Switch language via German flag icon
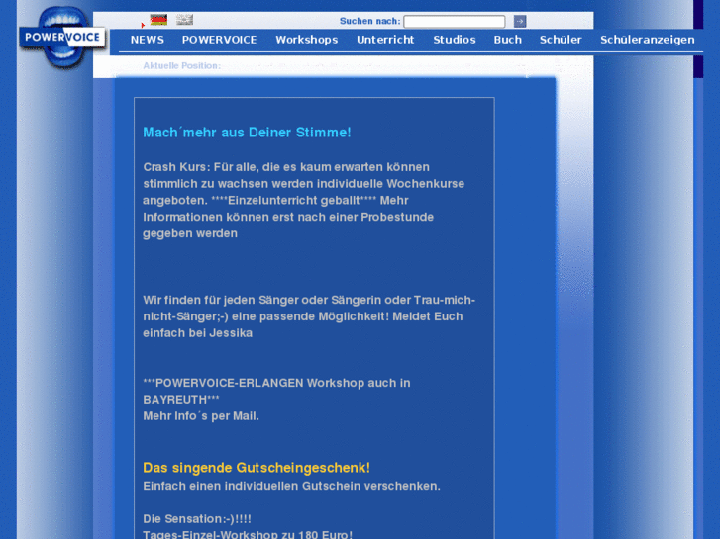Viewport: 720px width, 539px height. tap(158, 20)
